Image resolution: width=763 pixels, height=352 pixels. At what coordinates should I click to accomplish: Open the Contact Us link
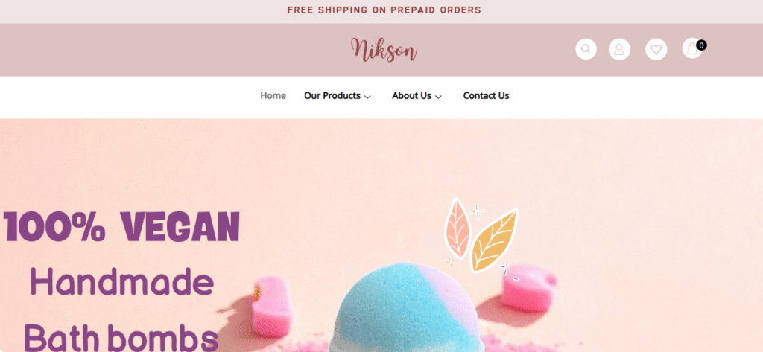click(x=486, y=96)
